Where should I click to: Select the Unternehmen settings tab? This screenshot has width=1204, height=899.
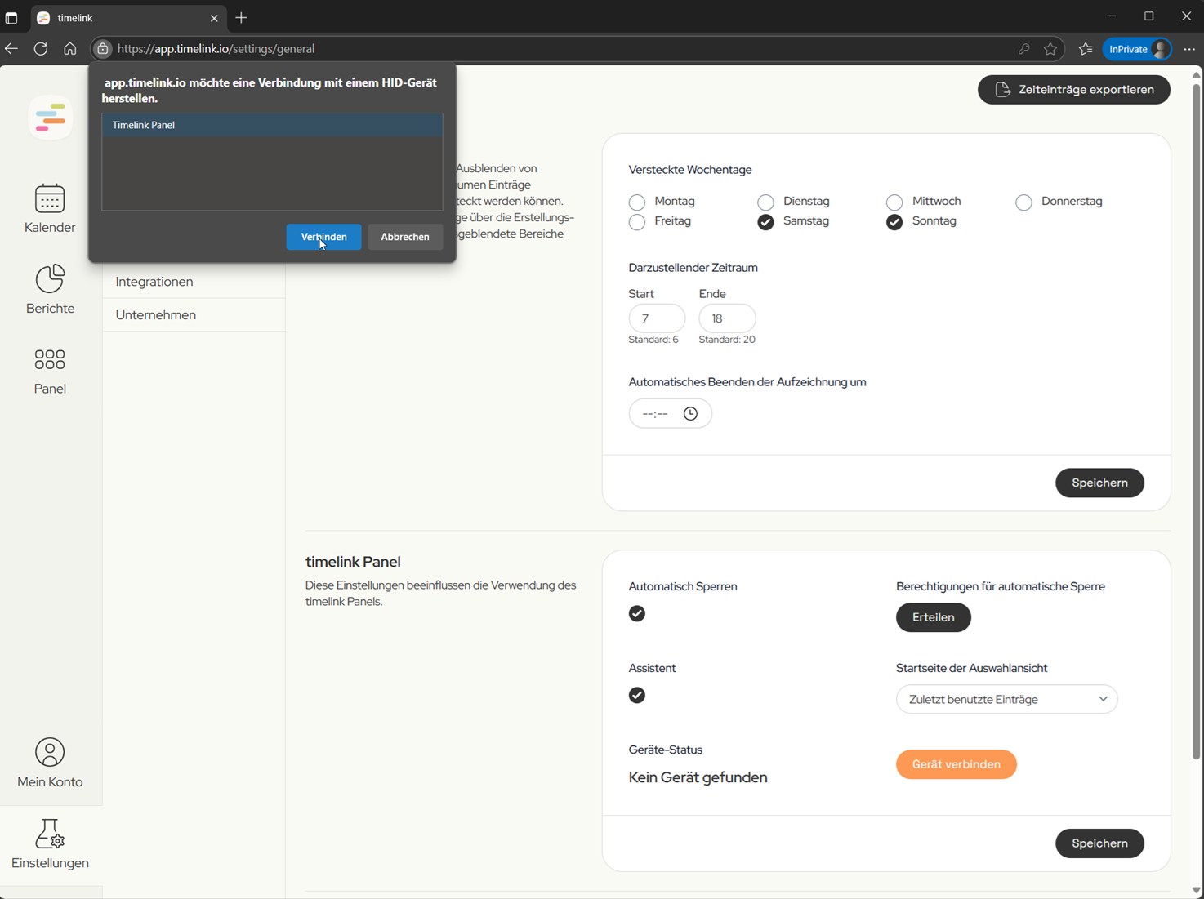156,315
